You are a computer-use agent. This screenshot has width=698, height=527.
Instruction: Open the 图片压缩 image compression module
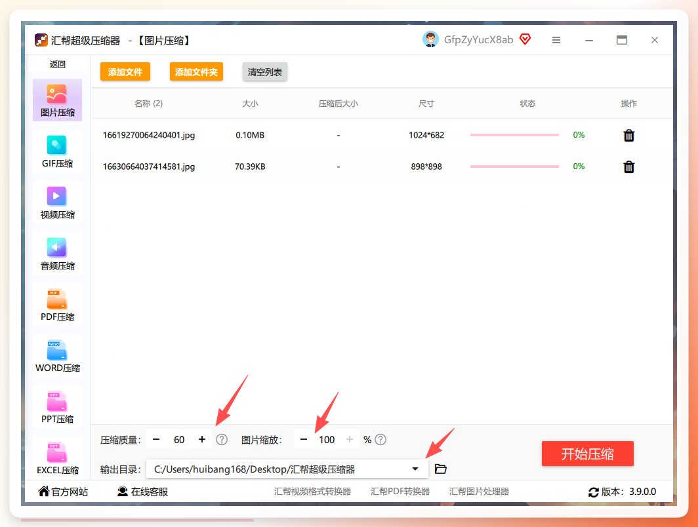point(57,100)
